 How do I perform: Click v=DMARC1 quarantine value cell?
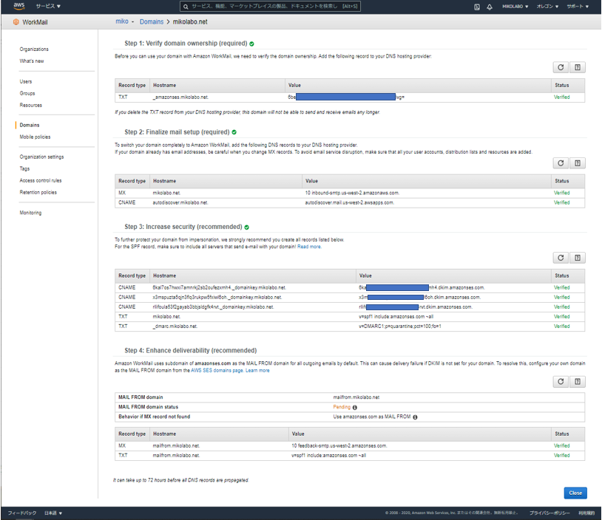(399, 326)
